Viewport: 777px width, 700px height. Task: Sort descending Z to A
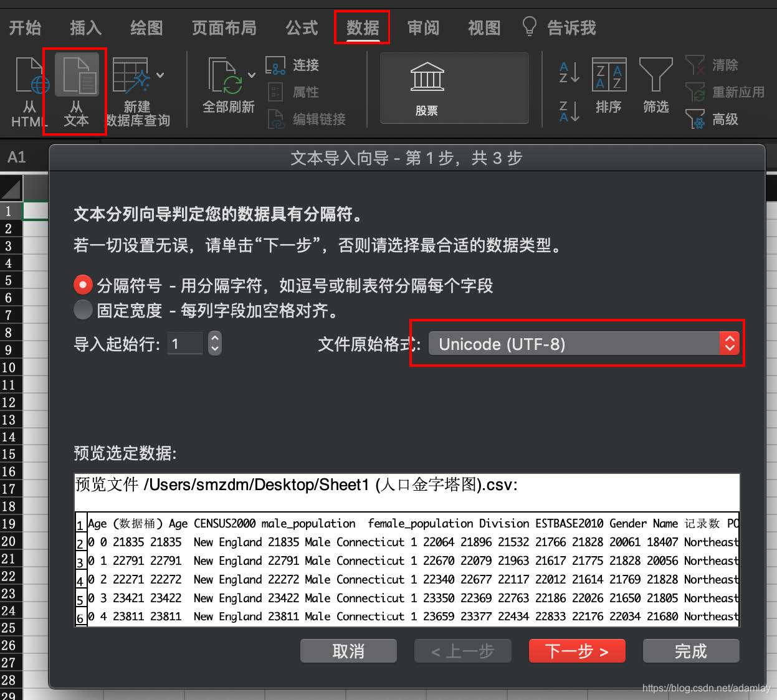click(x=569, y=111)
